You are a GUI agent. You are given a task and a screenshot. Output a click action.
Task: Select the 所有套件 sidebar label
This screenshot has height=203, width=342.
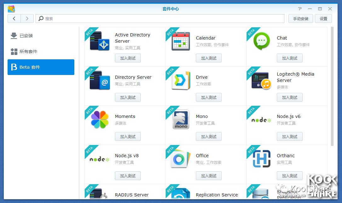[28, 51]
